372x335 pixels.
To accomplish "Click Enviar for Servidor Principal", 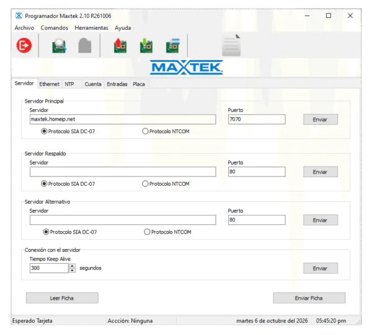I will tap(321, 120).
